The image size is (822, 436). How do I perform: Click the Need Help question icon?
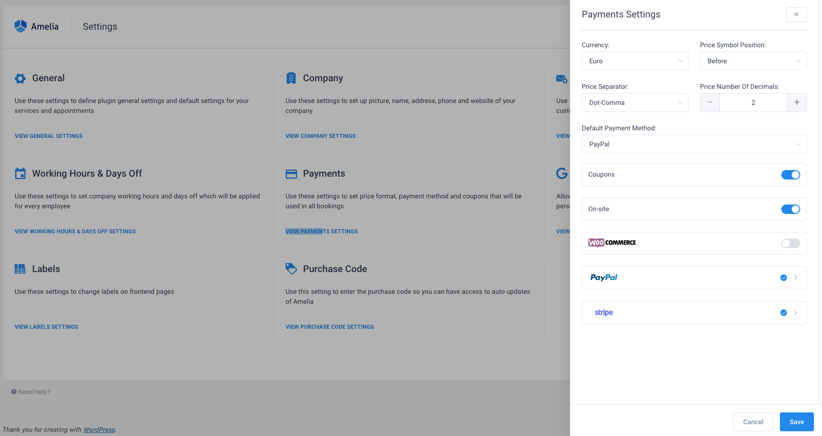[x=14, y=392]
